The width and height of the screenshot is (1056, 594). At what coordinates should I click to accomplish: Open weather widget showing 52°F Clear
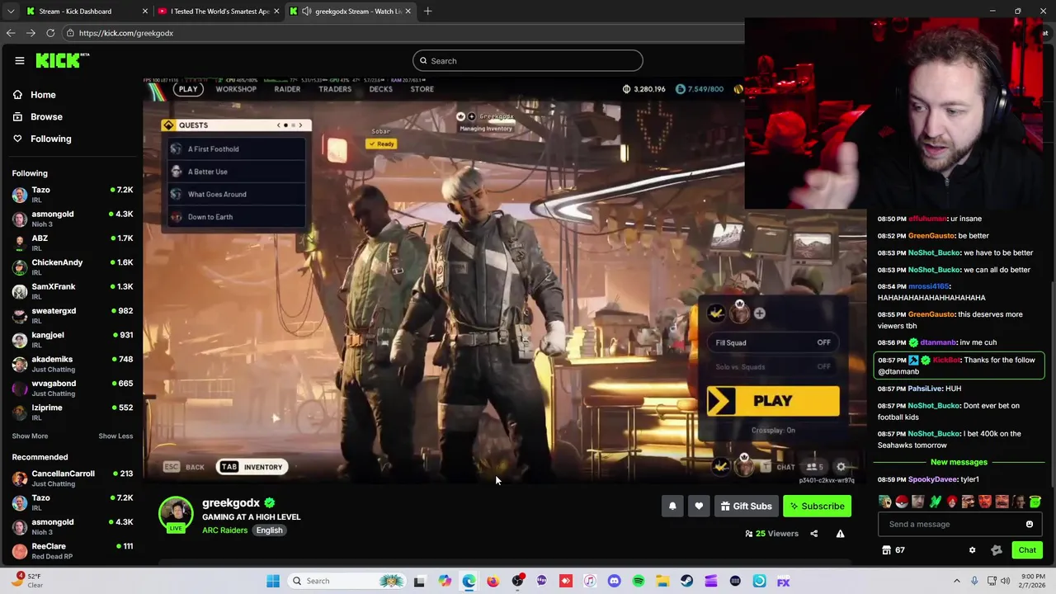click(27, 581)
